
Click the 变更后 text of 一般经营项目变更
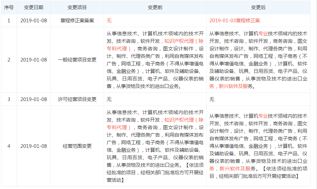[258, 60]
